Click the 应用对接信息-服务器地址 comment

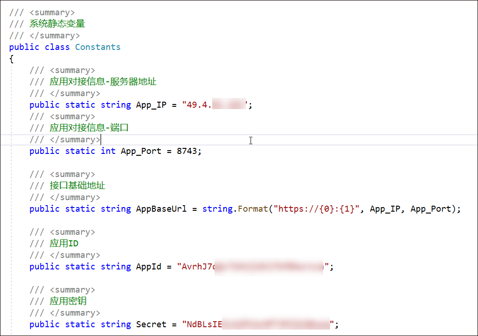(103, 82)
